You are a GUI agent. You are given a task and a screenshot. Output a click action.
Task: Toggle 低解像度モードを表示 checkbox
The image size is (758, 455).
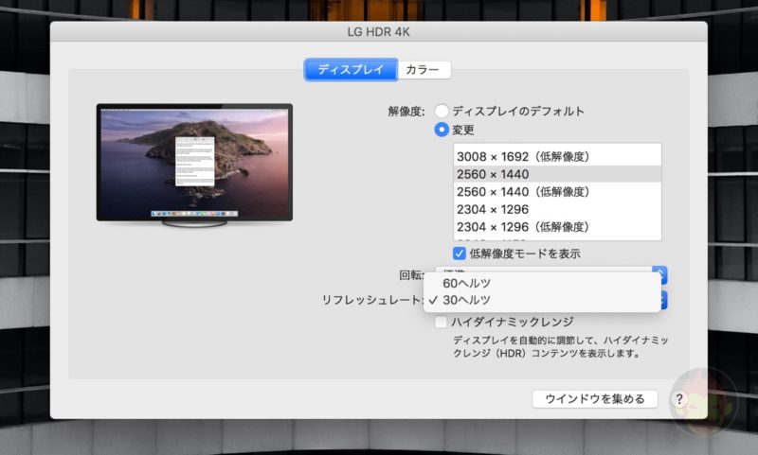[x=459, y=254]
